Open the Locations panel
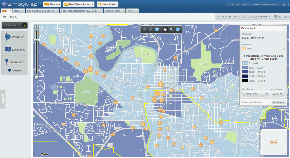Screen dimensions: 290x158 15,49
